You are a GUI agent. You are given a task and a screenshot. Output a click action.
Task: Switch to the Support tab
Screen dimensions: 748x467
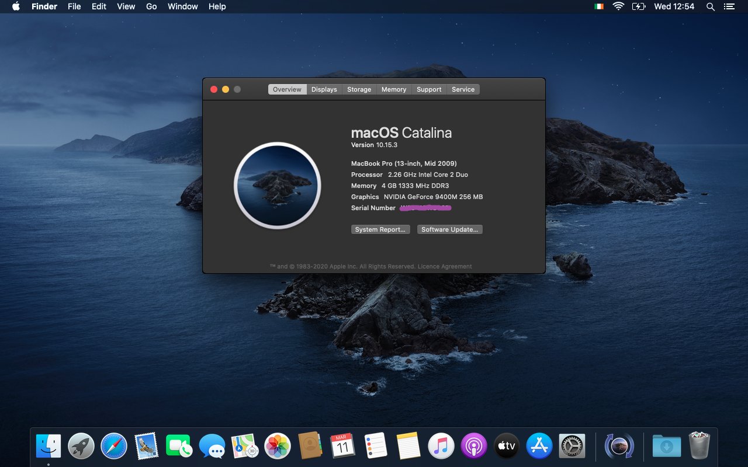pyautogui.click(x=429, y=89)
